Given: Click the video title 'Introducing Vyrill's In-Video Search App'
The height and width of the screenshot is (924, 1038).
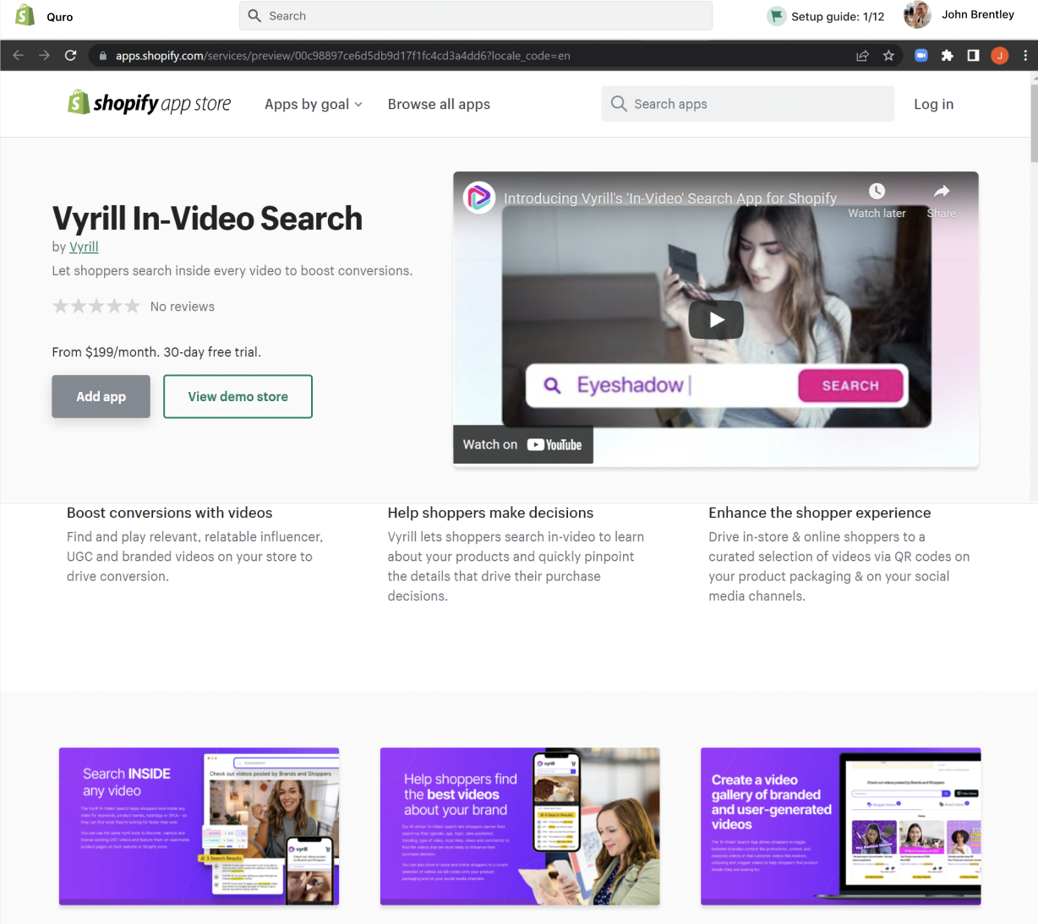Looking at the screenshot, I should coord(670,198).
